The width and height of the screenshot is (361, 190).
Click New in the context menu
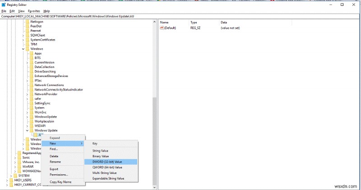click(63, 143)
